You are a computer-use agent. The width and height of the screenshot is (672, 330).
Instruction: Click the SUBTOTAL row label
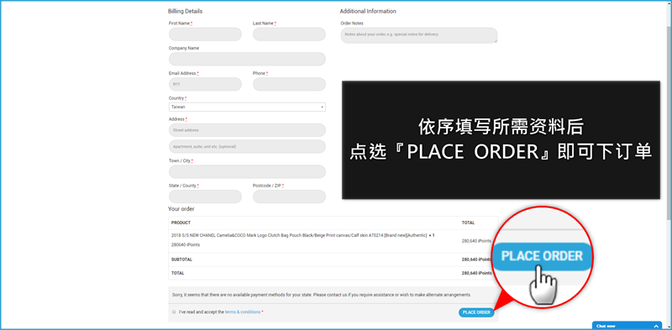(181, 259)
